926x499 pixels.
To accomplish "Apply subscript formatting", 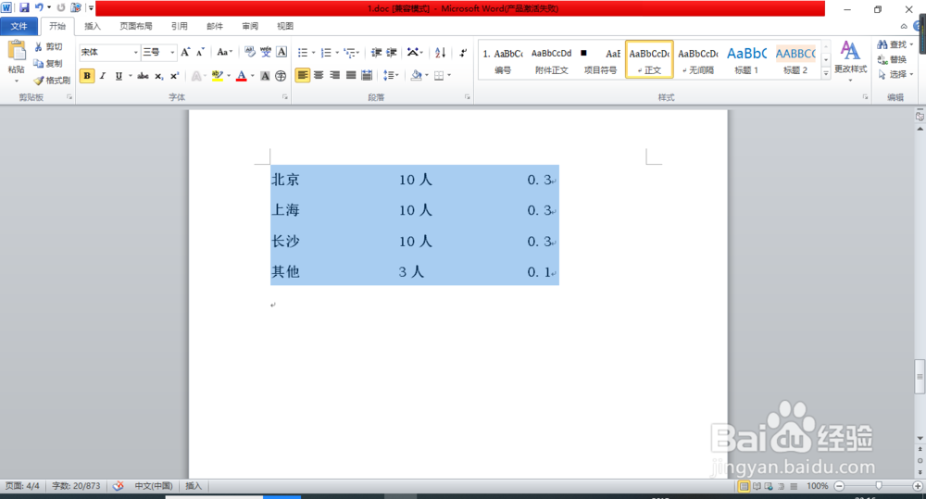I will pos(158,76).
